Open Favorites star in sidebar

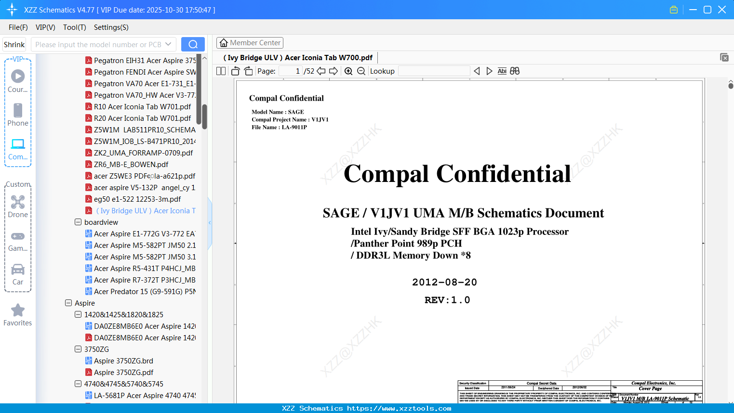(18, 315)
